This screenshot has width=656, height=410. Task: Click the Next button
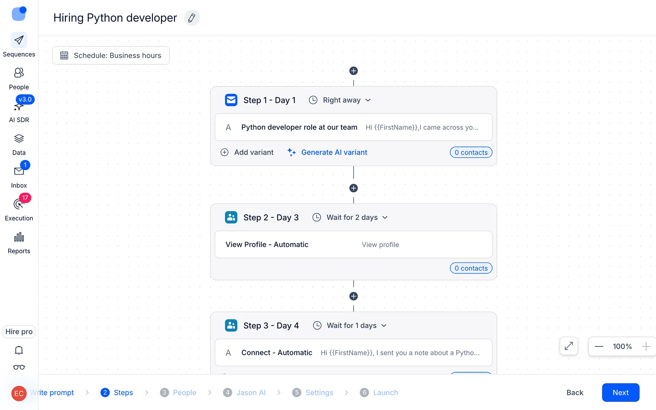(x=620, y=392)
